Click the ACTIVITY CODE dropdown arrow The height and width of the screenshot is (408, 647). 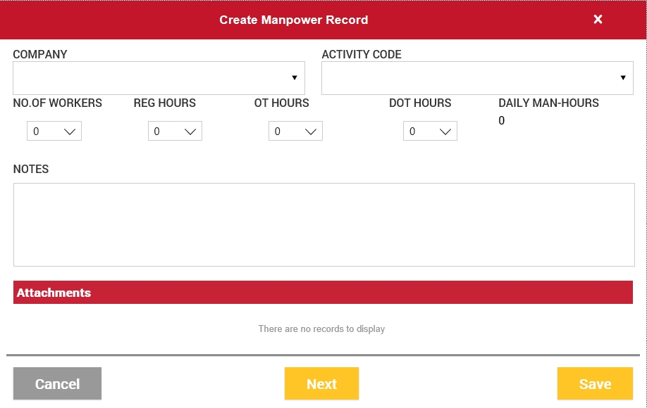623,77
